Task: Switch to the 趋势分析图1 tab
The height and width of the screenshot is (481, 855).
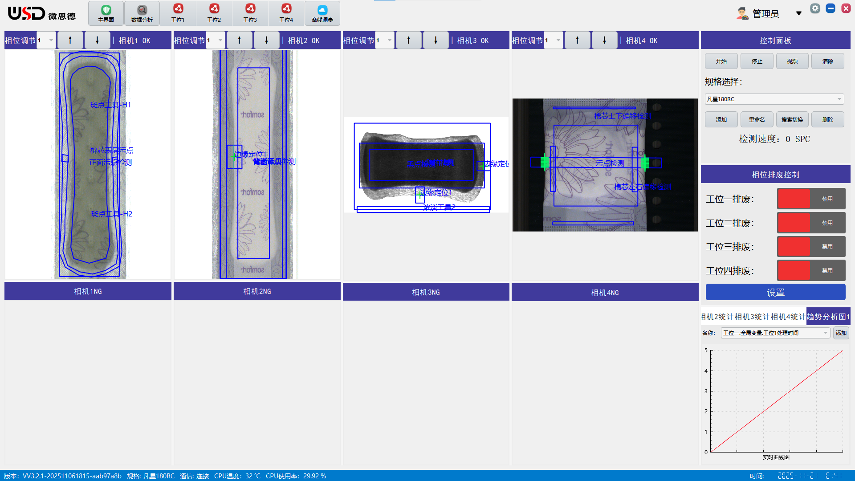Action: [828, 317]
